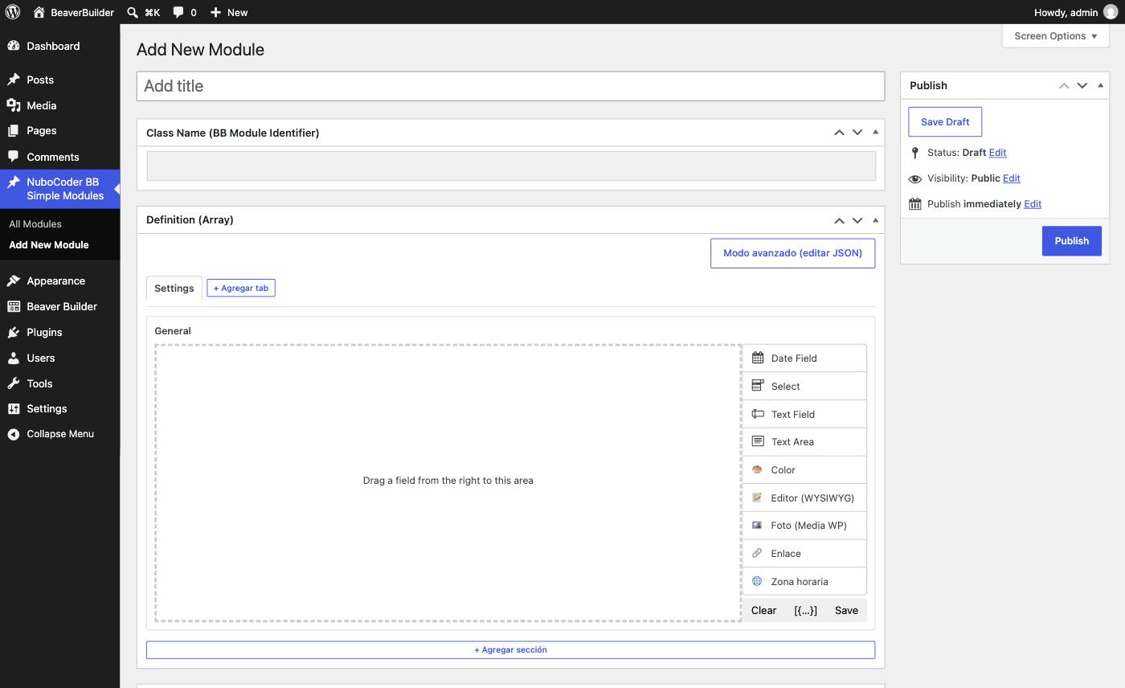Move Class Name panel down
This screenshot has height=688, width=1125.
click(857, 133)
